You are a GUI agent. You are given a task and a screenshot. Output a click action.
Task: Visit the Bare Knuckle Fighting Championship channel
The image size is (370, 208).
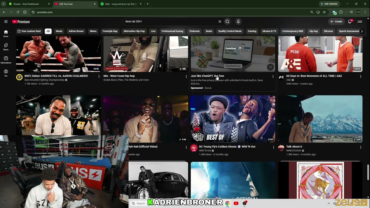pos(44,80)
